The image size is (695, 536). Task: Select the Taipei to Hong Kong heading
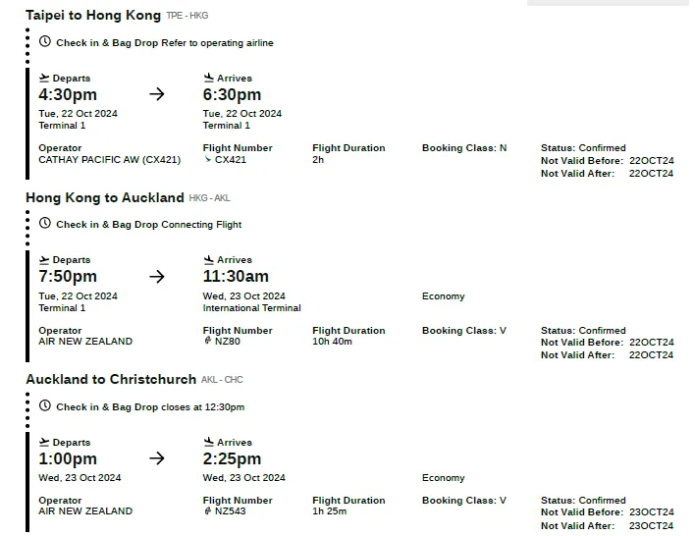93,16
